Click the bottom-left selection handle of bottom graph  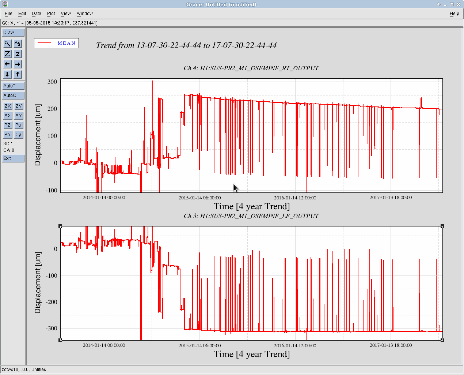point(60,340)
